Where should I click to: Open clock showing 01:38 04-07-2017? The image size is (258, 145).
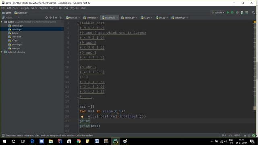(x=241, y=141)
